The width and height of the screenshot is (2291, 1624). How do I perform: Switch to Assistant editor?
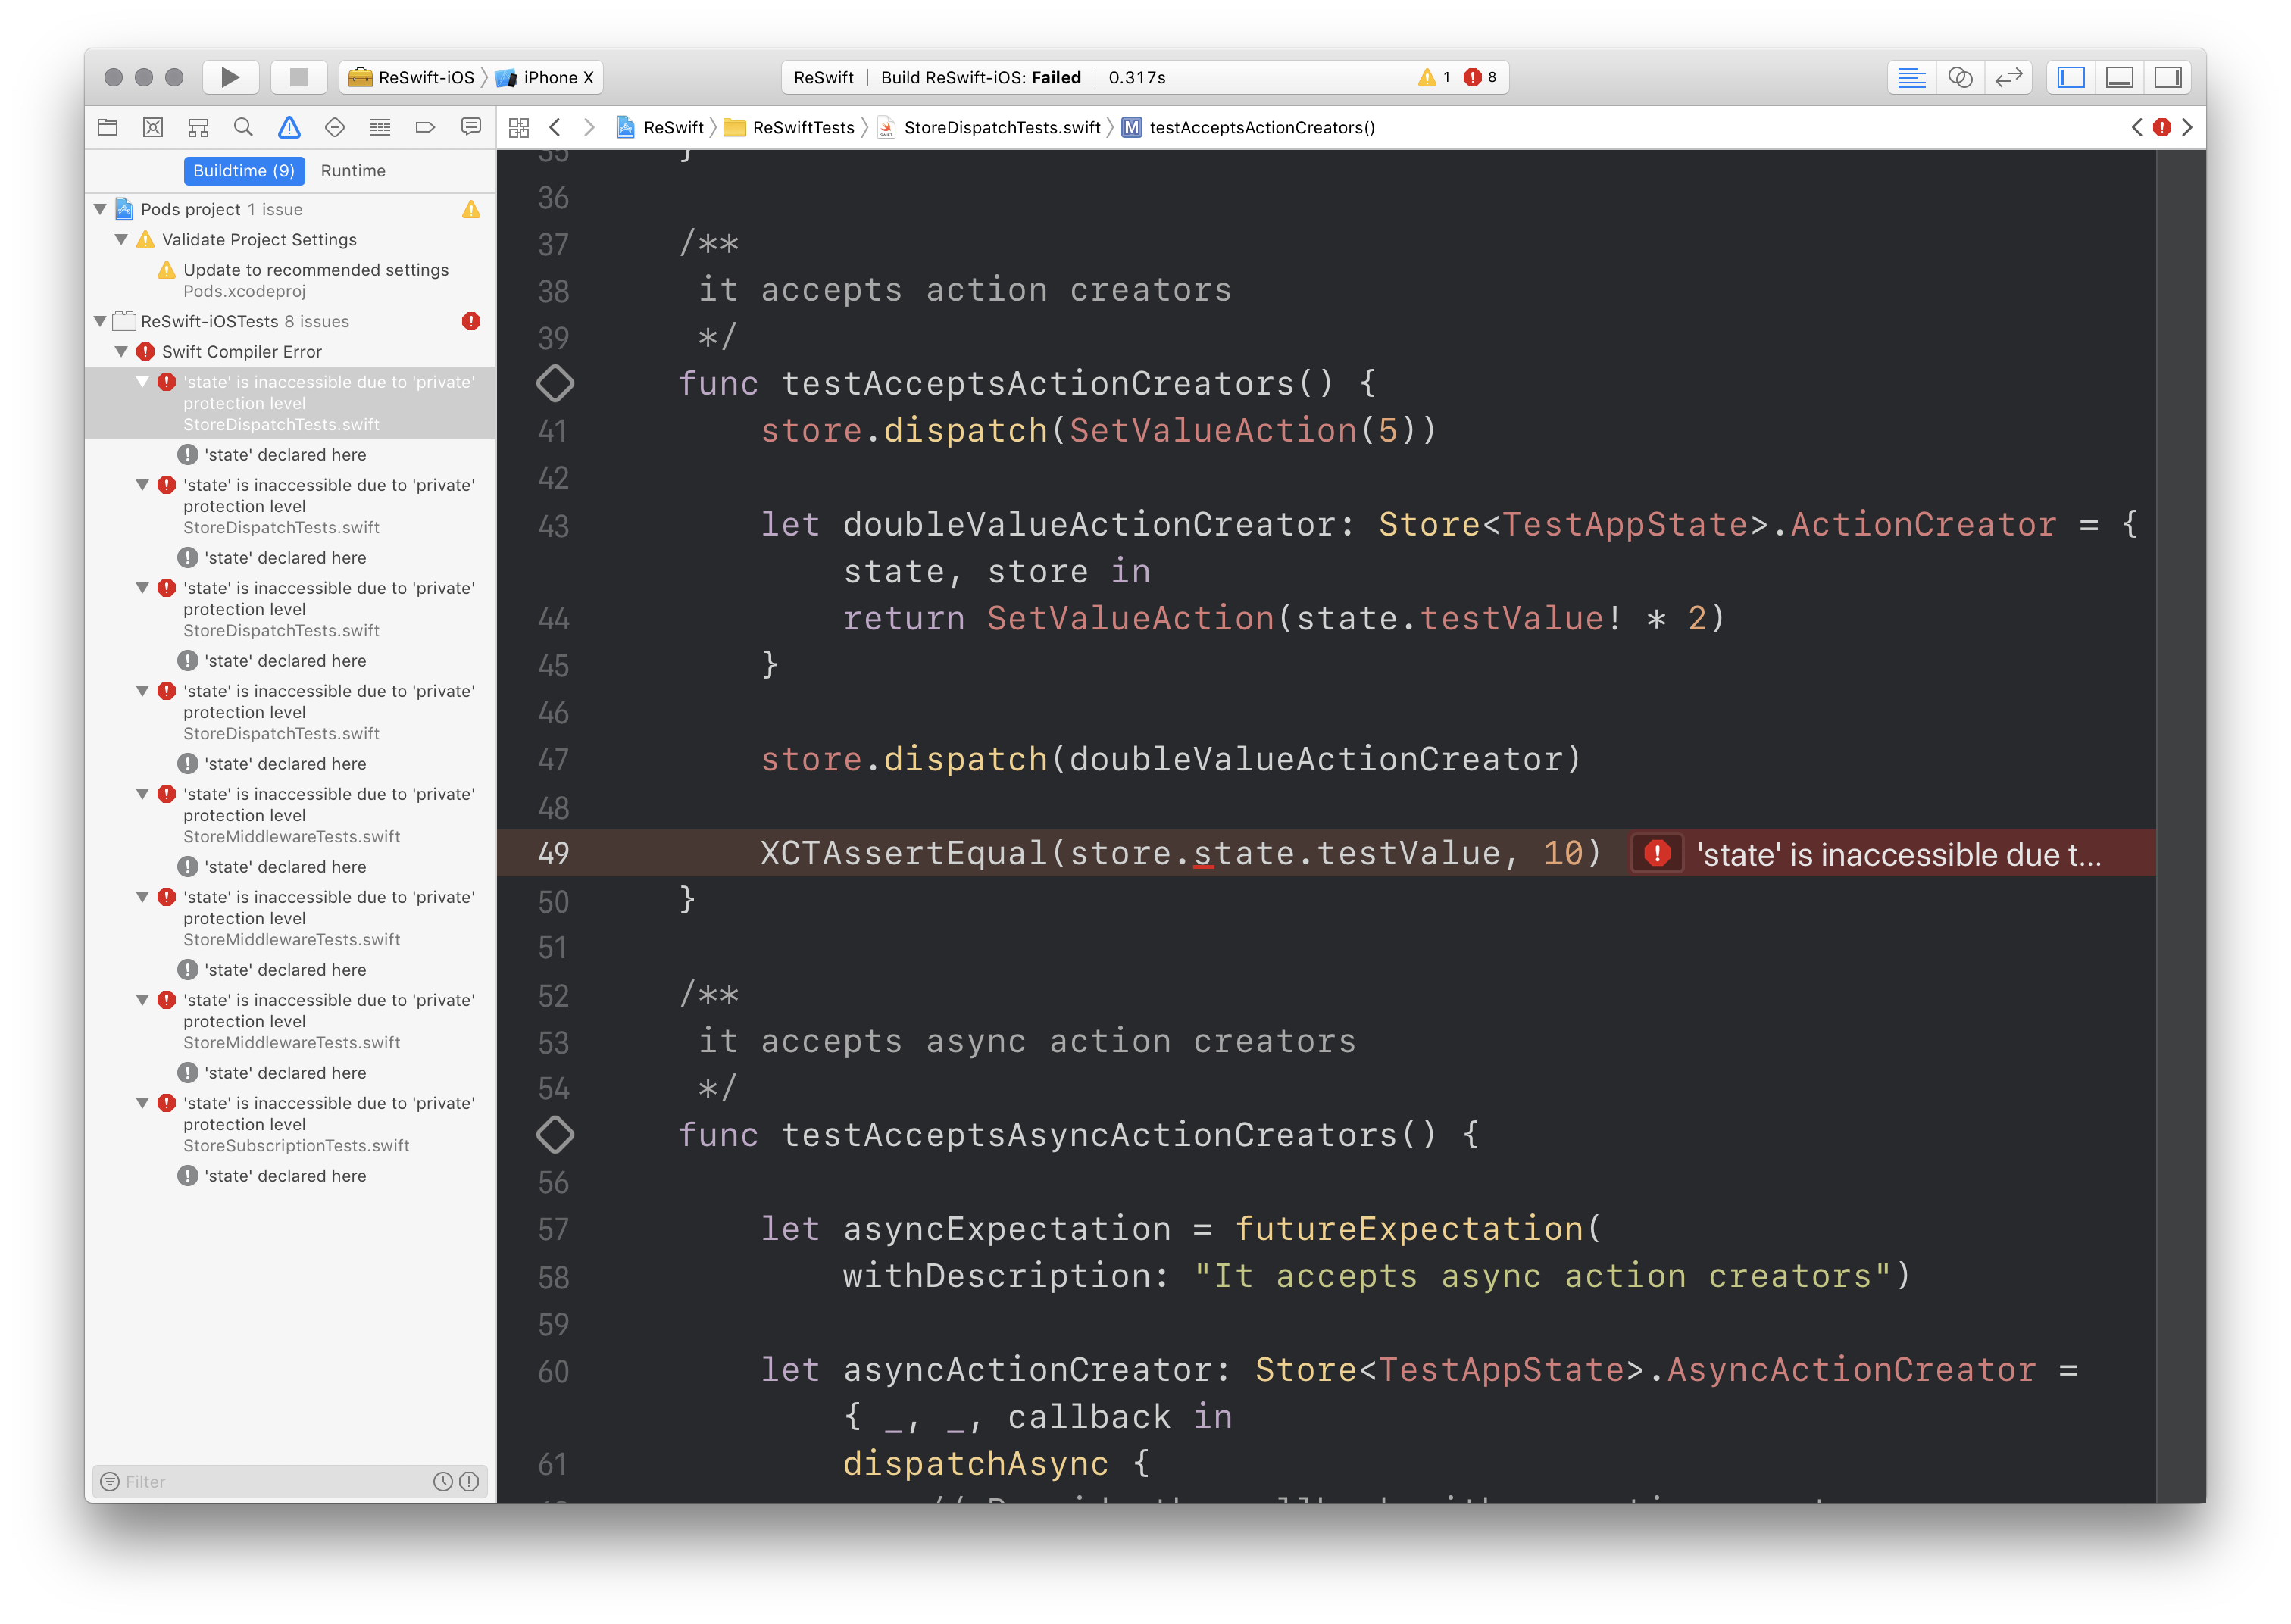point(1960,77)
